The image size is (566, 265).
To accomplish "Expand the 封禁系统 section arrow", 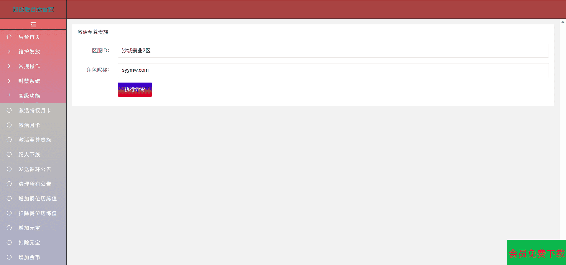I will tap(9, 81).
